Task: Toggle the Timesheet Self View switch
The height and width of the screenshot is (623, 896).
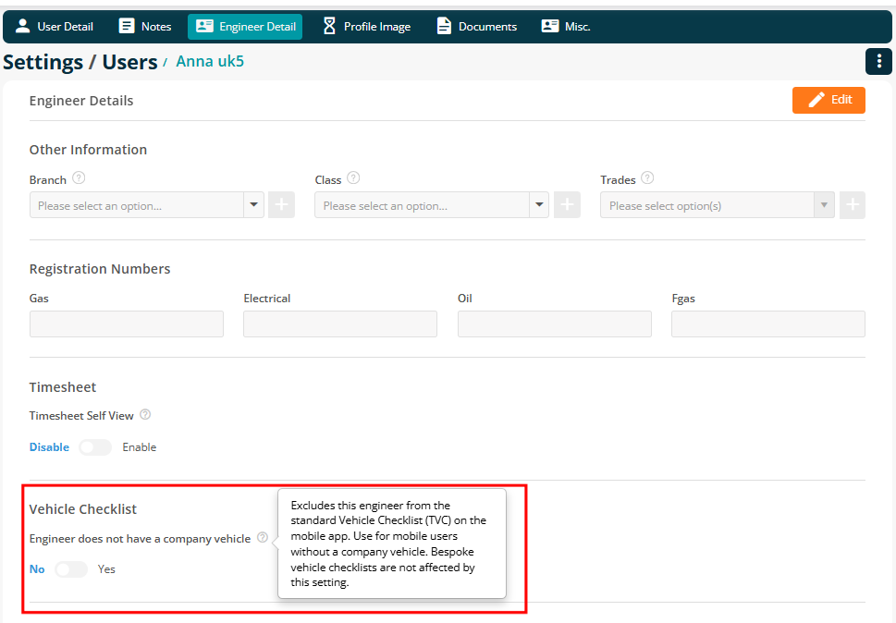Action: tap(95, 447)
